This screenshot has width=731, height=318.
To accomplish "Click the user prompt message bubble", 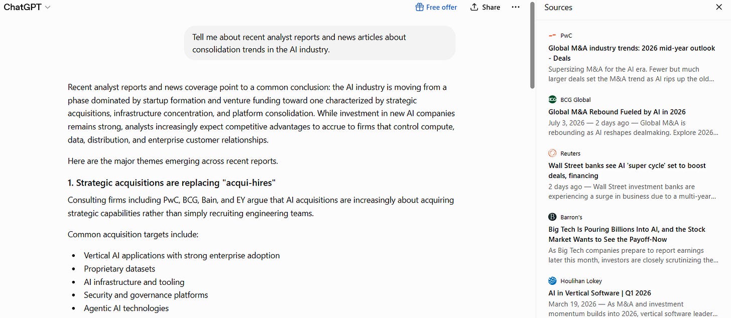I will (320, 43).
